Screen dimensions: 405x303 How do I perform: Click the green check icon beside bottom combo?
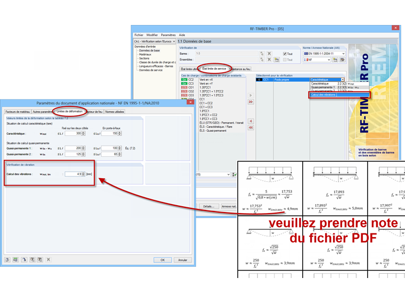(234, 174)
